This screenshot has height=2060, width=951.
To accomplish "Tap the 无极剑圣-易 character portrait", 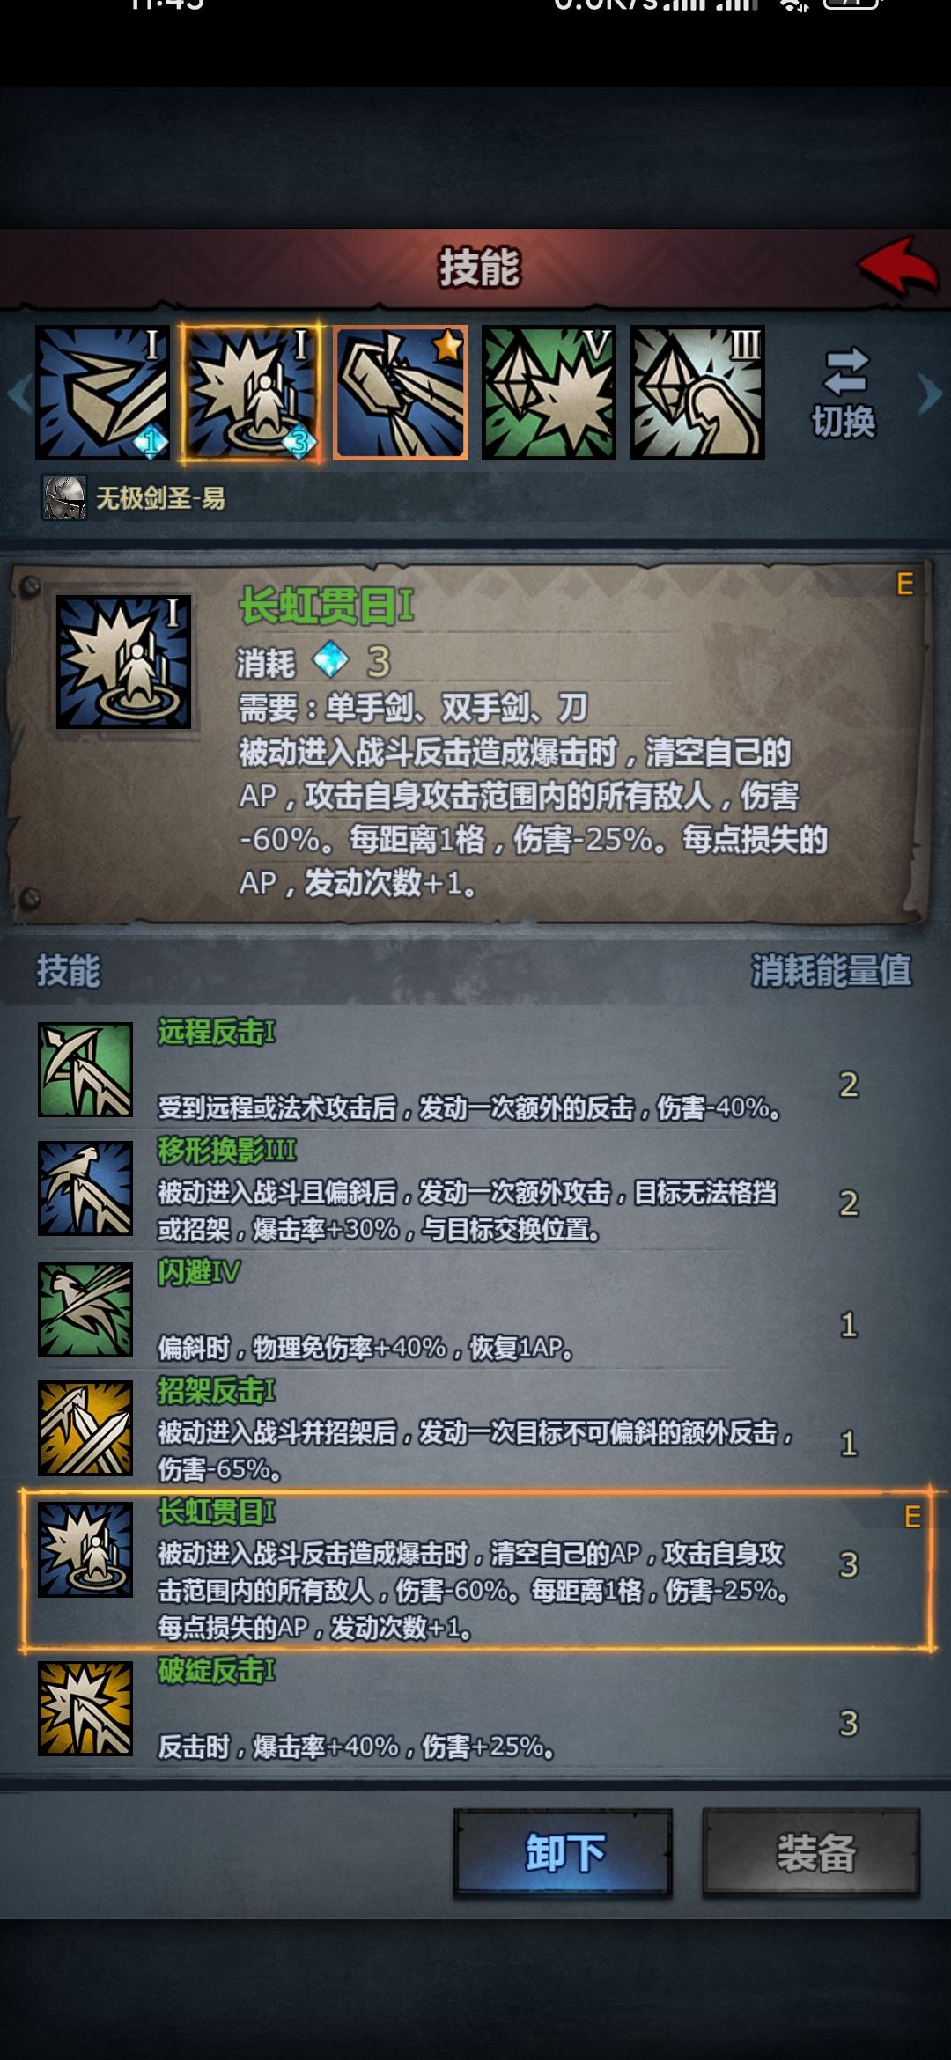I will (x=65, y=498).
